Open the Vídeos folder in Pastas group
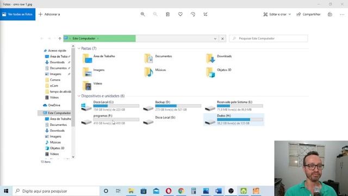The image size is (348, 196). point(92,85)
